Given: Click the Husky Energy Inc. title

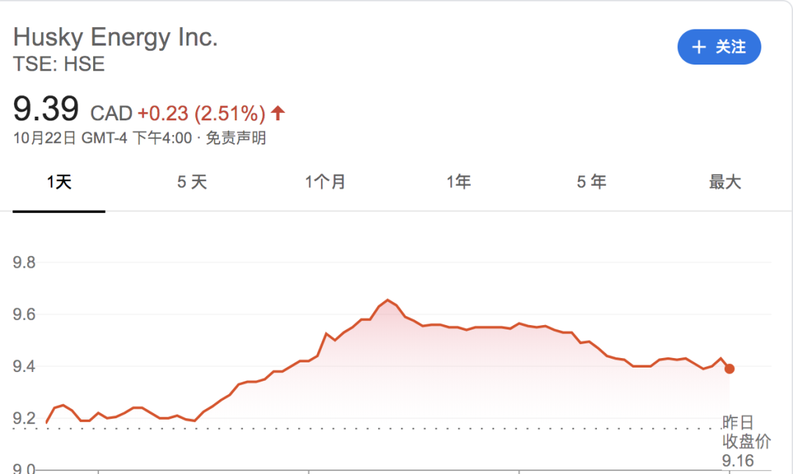Looking at the screenshot, I should (115, 37).
